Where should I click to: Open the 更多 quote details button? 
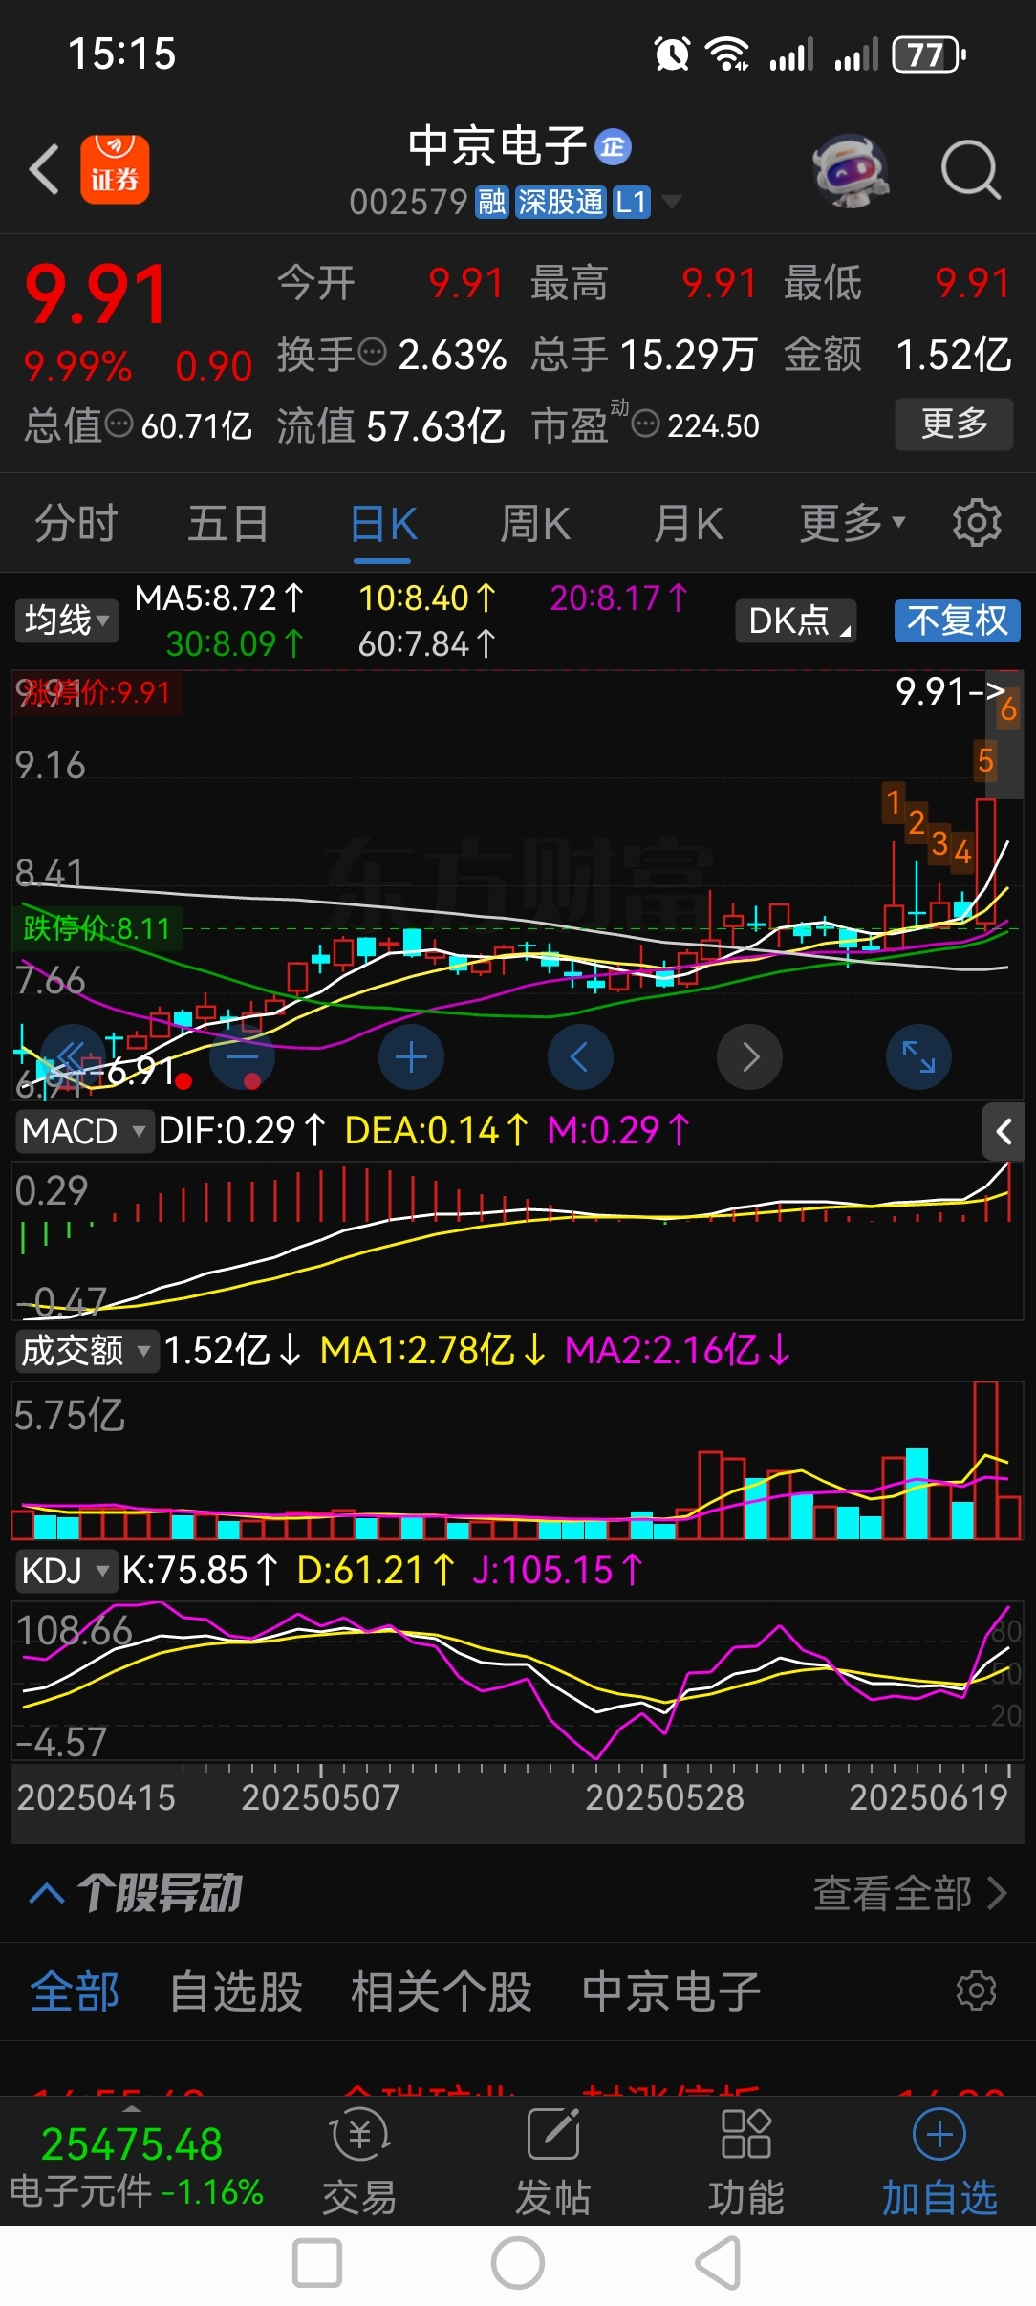[954, 424]
